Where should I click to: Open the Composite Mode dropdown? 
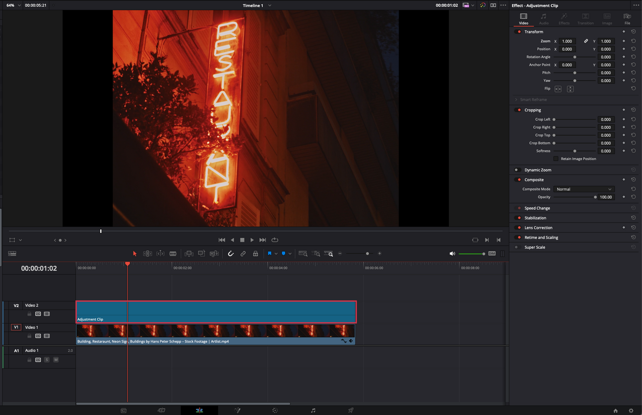pos(583,189)
